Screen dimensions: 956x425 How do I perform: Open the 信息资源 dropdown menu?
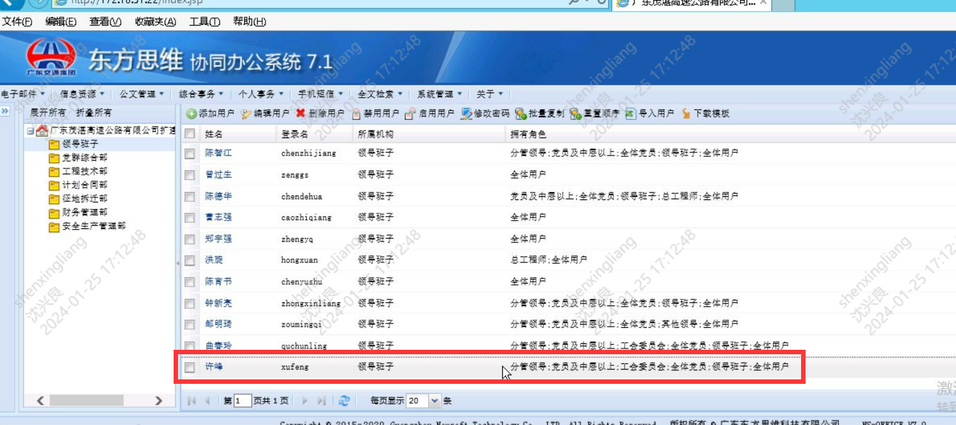pyautogui.click(x=82, y=94)
